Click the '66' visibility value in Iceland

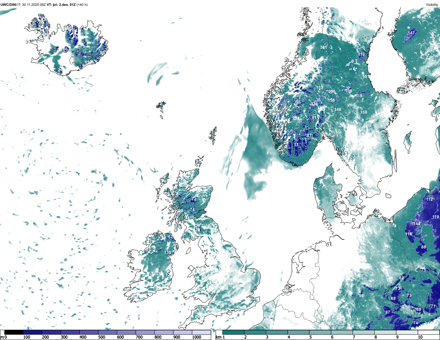click(65, 49)
